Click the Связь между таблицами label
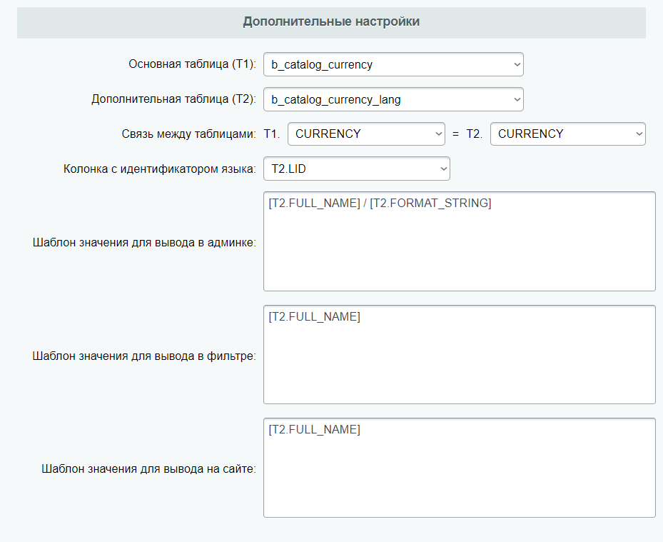 [x=188, y=134]
